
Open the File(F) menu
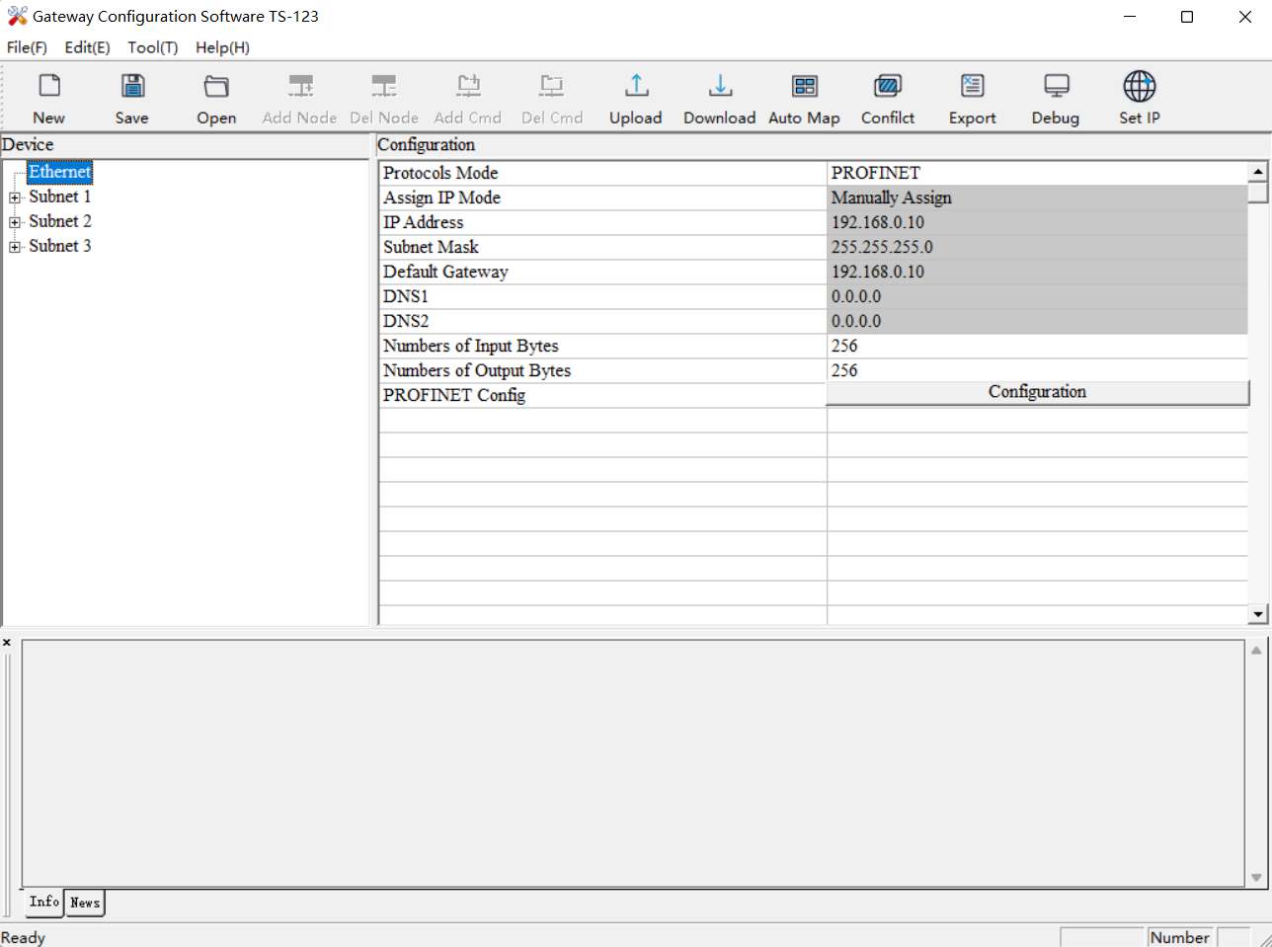tap(27, 47)
